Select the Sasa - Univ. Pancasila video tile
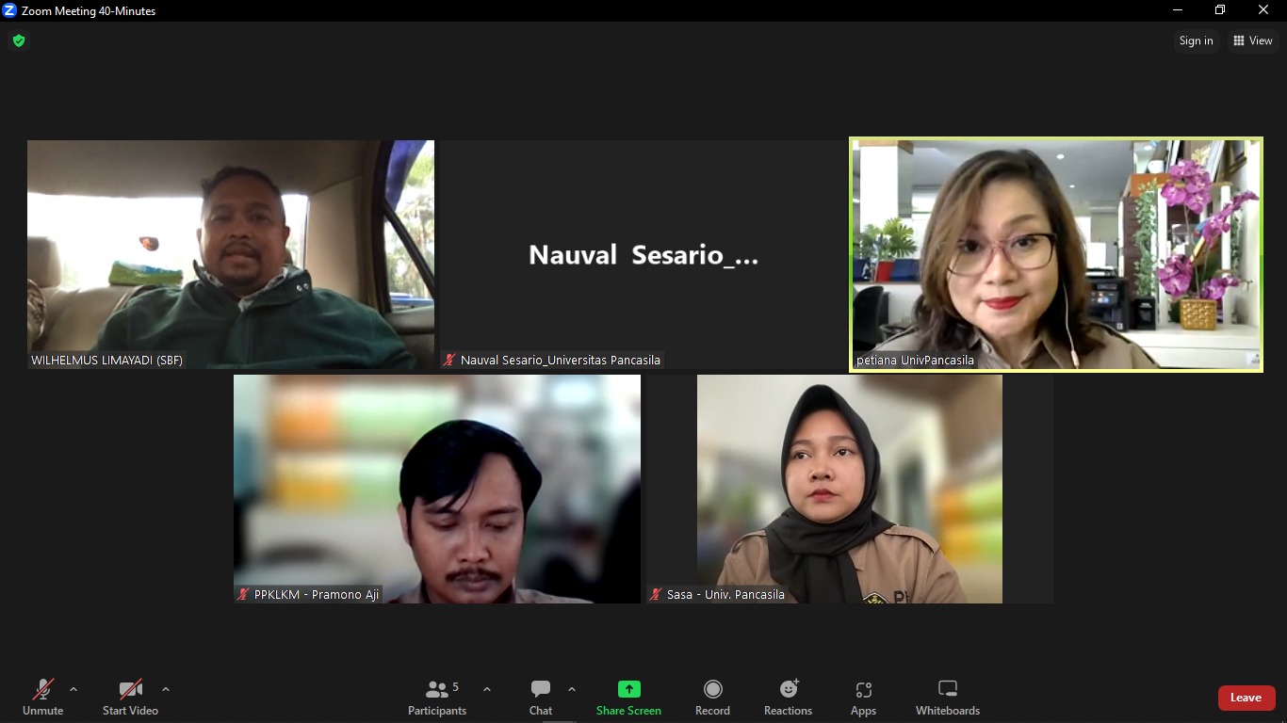This screenshot has width=1287, height=723. (849, 489)
